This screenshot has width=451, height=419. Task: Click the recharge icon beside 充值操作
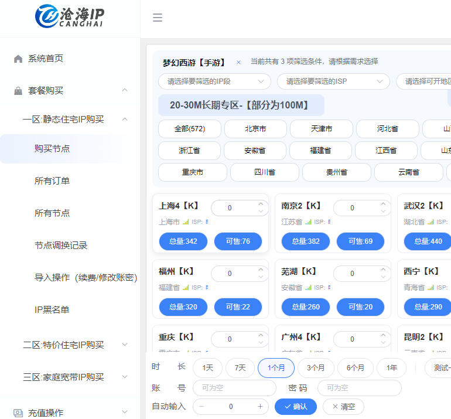tap(18, 413)
